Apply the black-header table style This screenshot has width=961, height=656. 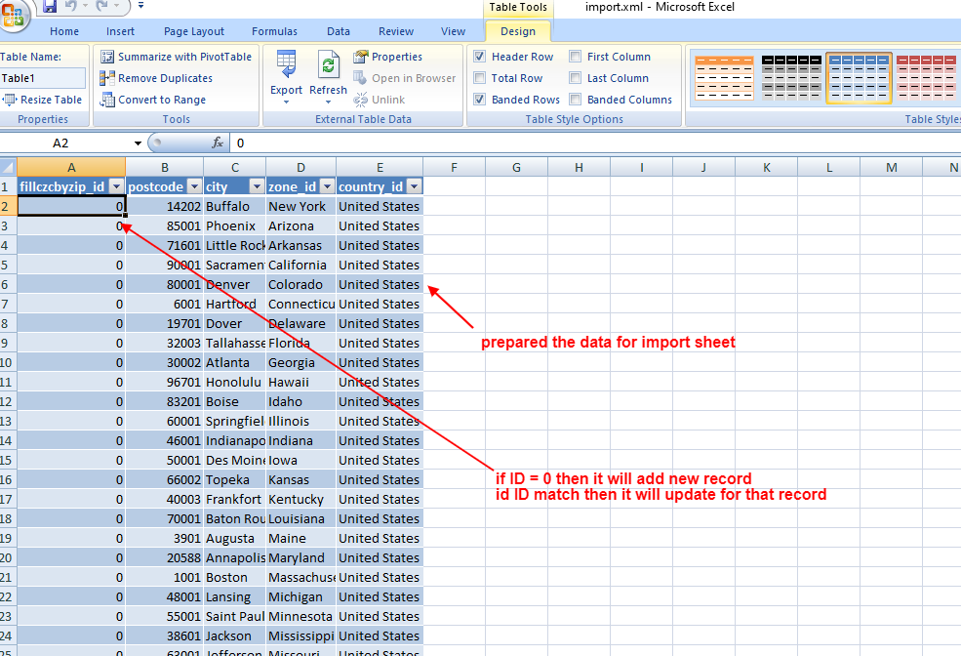791,78
